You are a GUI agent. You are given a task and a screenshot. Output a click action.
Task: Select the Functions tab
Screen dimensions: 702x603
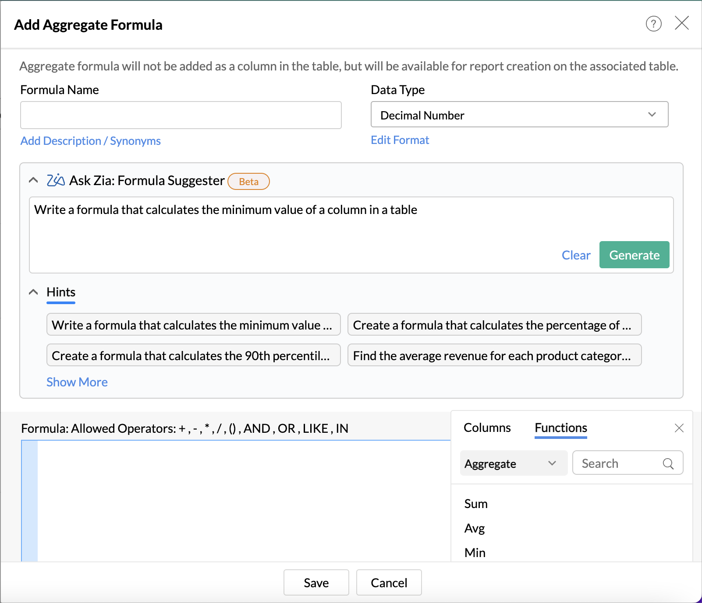pos(560,428)
